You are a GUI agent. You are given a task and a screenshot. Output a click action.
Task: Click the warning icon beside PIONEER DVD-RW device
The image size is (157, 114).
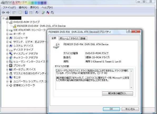pos(14,26)
